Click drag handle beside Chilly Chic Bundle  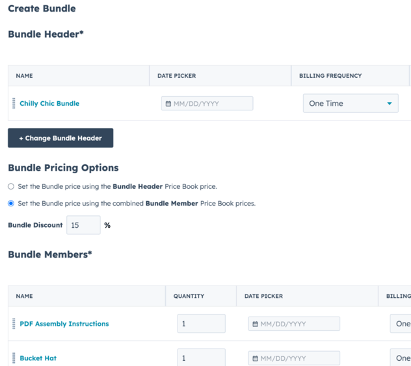(14, 103)
